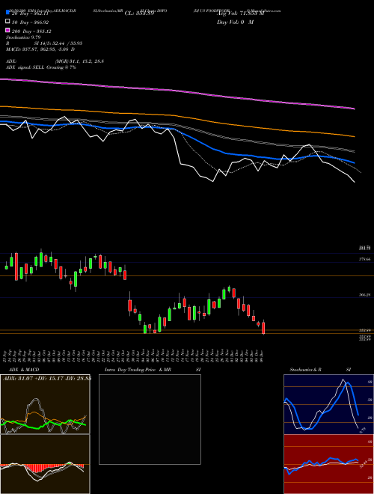Click the 'CL: 353.89' closing price

coord(139,13)
